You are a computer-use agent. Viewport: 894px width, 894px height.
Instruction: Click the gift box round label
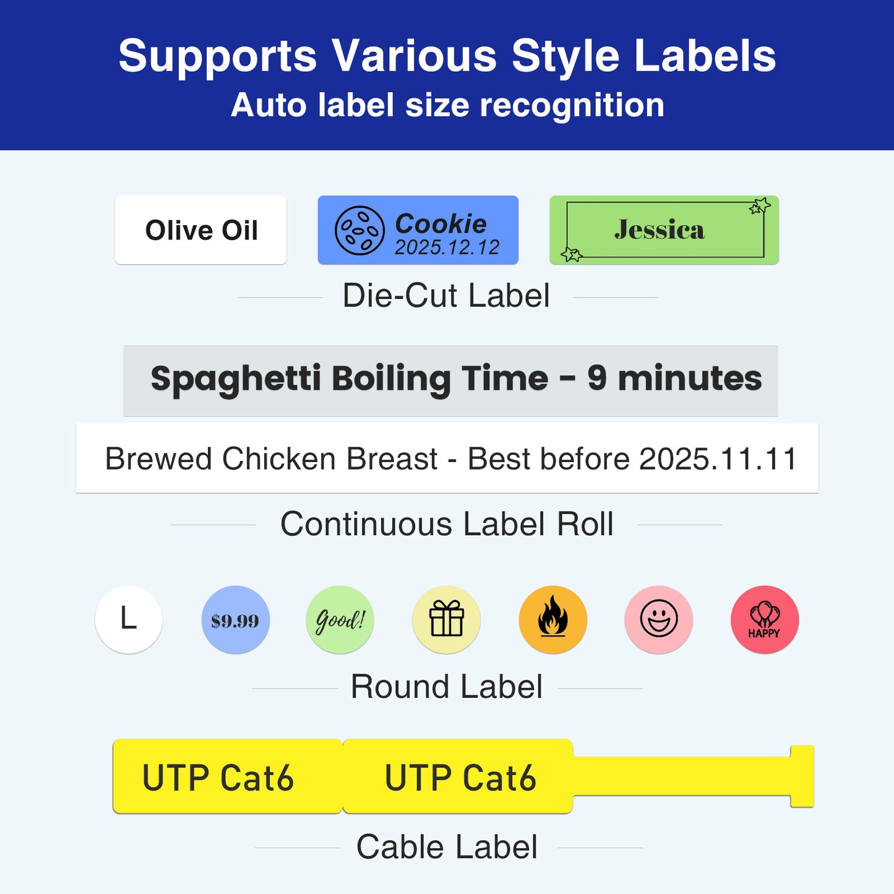pyautogui.click(x=446, y=619)
